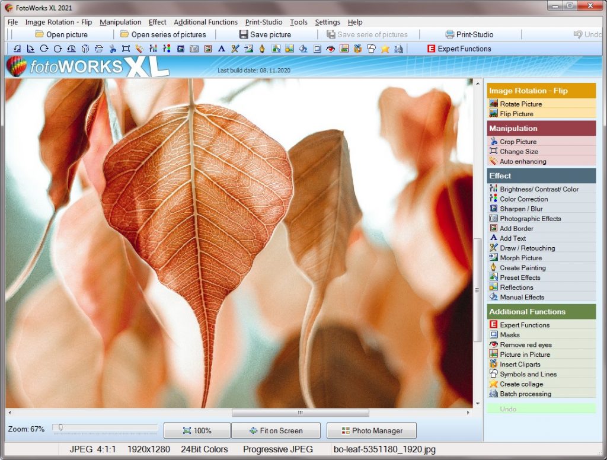Image resolution: width=607 pixels, height=460 pixels.
Task: Open the Print-Studio menu
Action: pos(264,22)
